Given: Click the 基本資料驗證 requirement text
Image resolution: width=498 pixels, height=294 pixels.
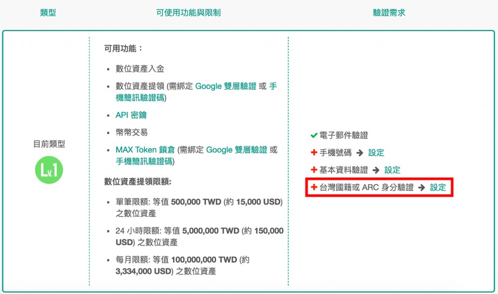Looking at the screenshot, I should pyautogui.click(x=344, y=170).
